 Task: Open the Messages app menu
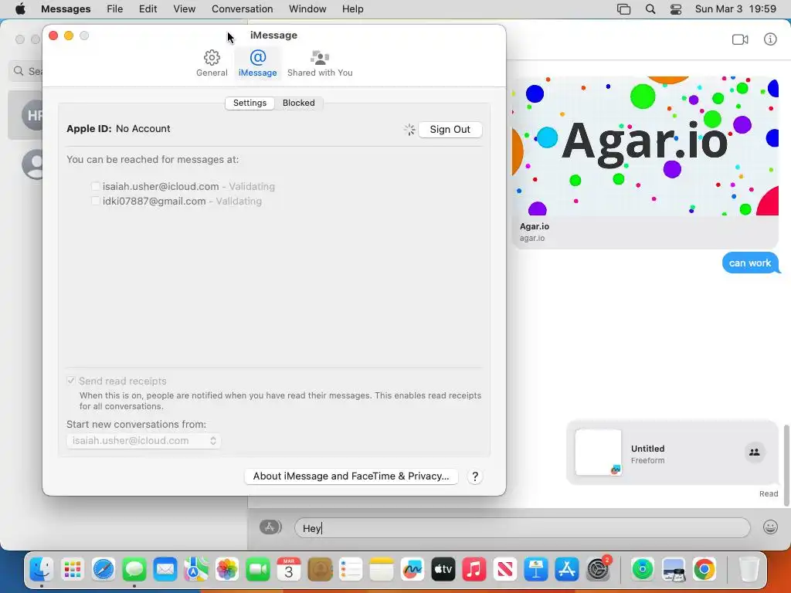pos(66,9)
